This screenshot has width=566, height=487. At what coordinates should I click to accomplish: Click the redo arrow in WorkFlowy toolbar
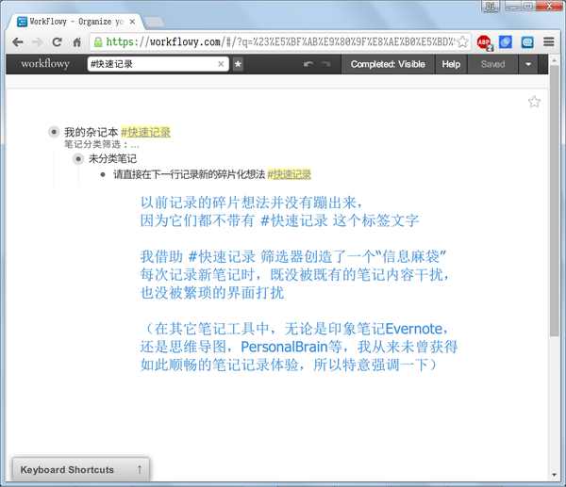[326, 64]
